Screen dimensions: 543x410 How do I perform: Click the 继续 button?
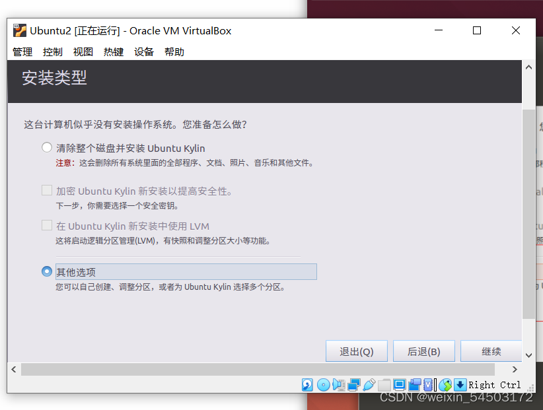(491, 351)
